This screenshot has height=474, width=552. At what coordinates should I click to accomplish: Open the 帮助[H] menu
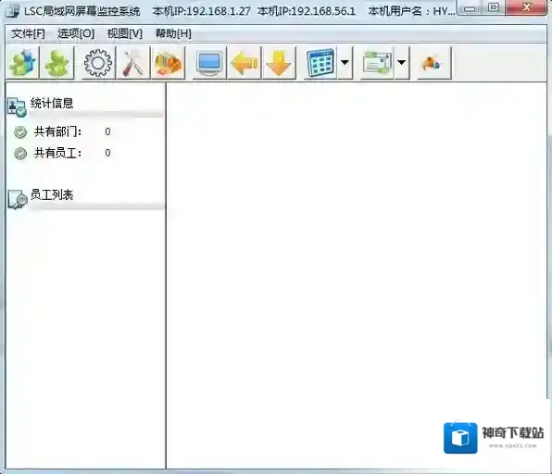[x=173, y=33]
